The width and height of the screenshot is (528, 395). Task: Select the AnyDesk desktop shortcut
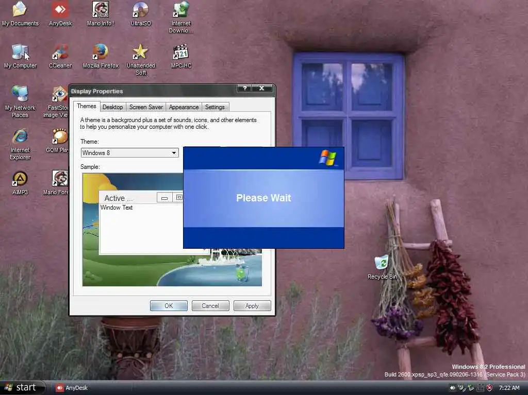pos(60,13)
